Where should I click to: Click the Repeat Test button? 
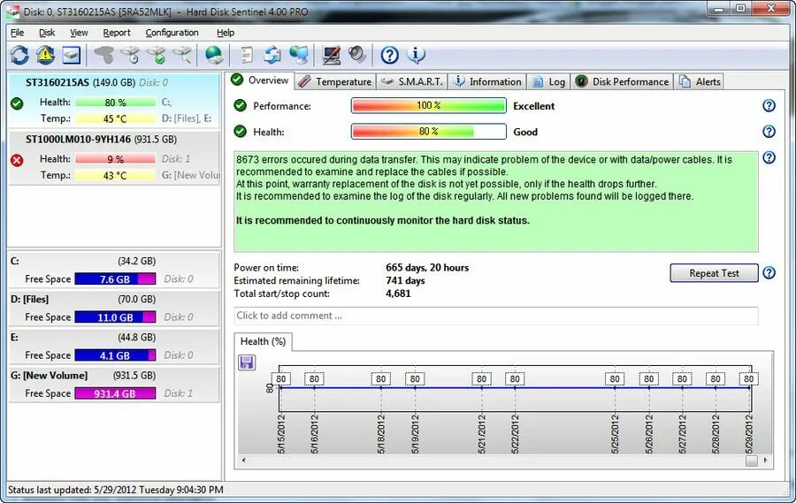(x=714, y=273)
